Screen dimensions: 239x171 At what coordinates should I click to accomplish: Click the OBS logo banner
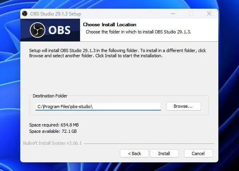point(50,30)
